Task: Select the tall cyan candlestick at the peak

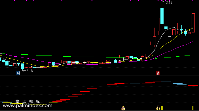Action: coord(162,16)
